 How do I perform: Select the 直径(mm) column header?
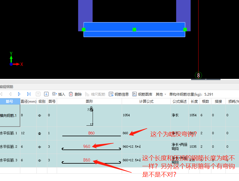pyautogui.click(x=28, y=101)
